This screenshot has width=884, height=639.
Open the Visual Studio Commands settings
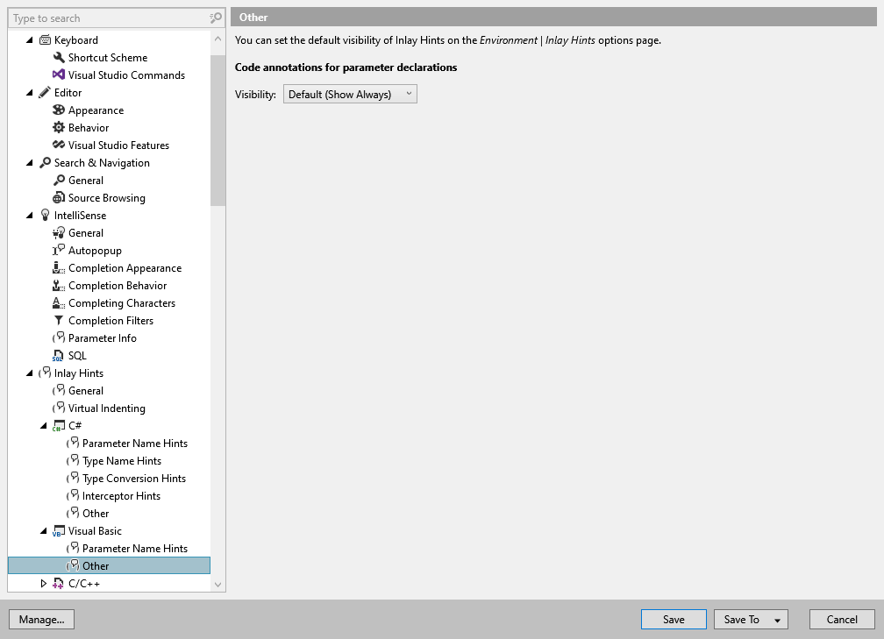click(x=126, y=75)
